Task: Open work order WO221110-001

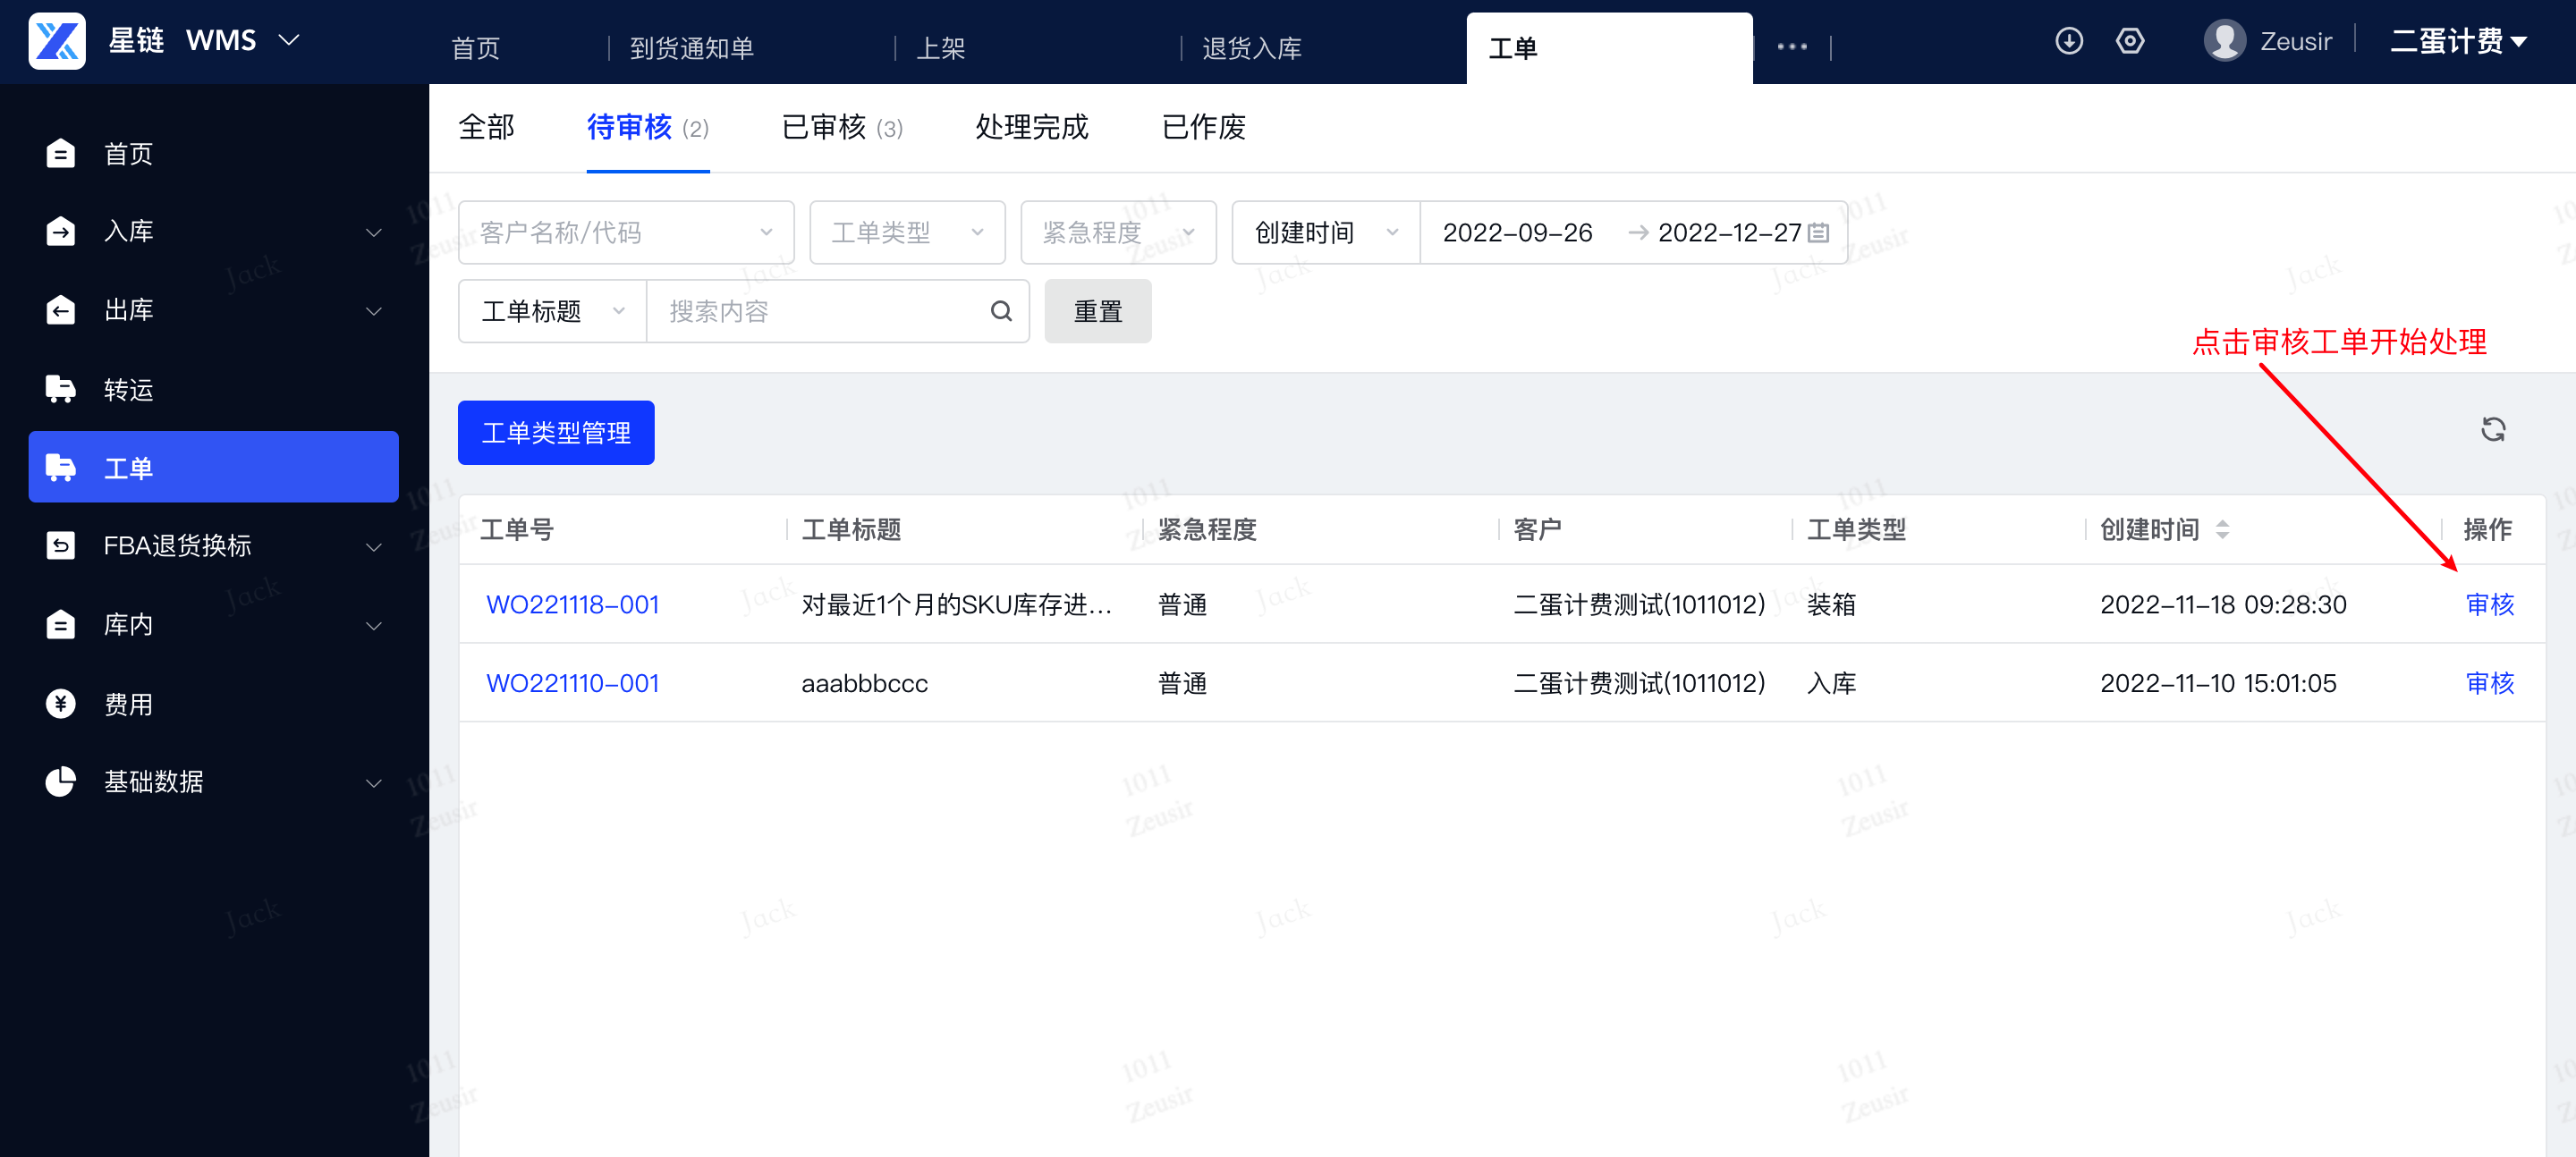Action: tap(573, 684)
